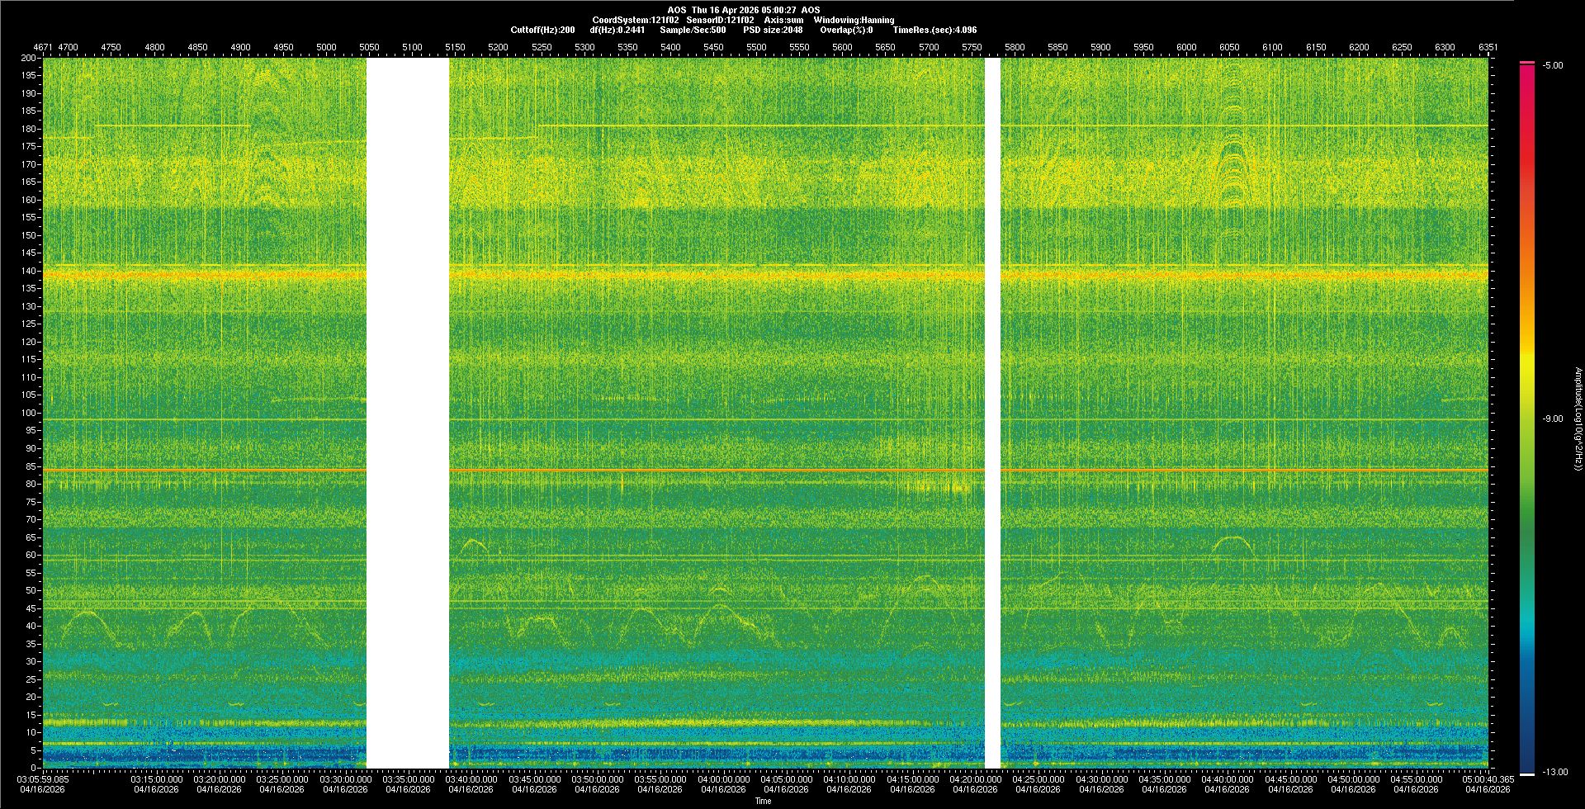Select the 03:15:00.000 time axis label
Screen dimensions: 1585x809
click(156, 779)
